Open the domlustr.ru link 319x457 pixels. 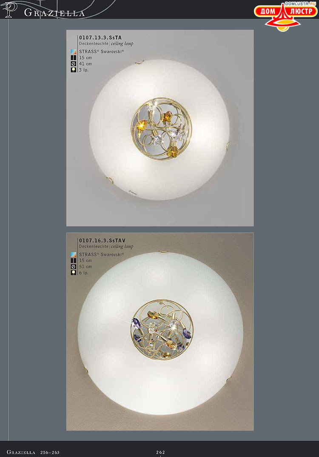(x=300, y=4)
